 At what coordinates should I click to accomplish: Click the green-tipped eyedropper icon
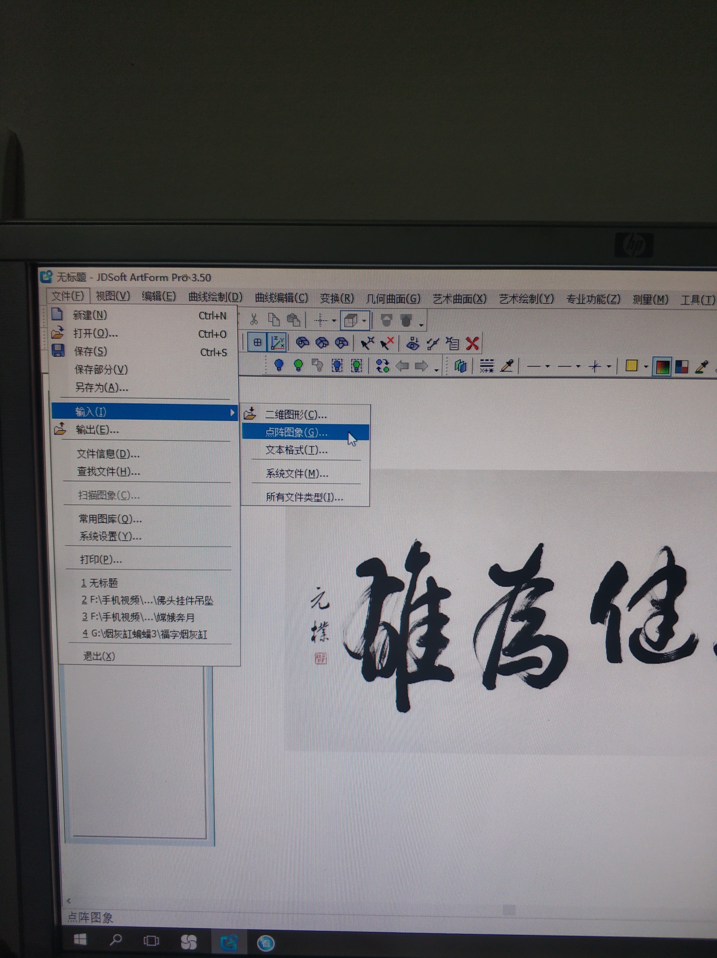701,366
